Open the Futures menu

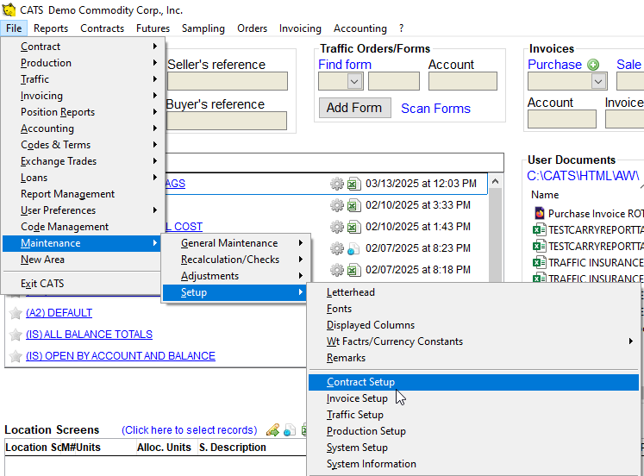pos(153,28)
